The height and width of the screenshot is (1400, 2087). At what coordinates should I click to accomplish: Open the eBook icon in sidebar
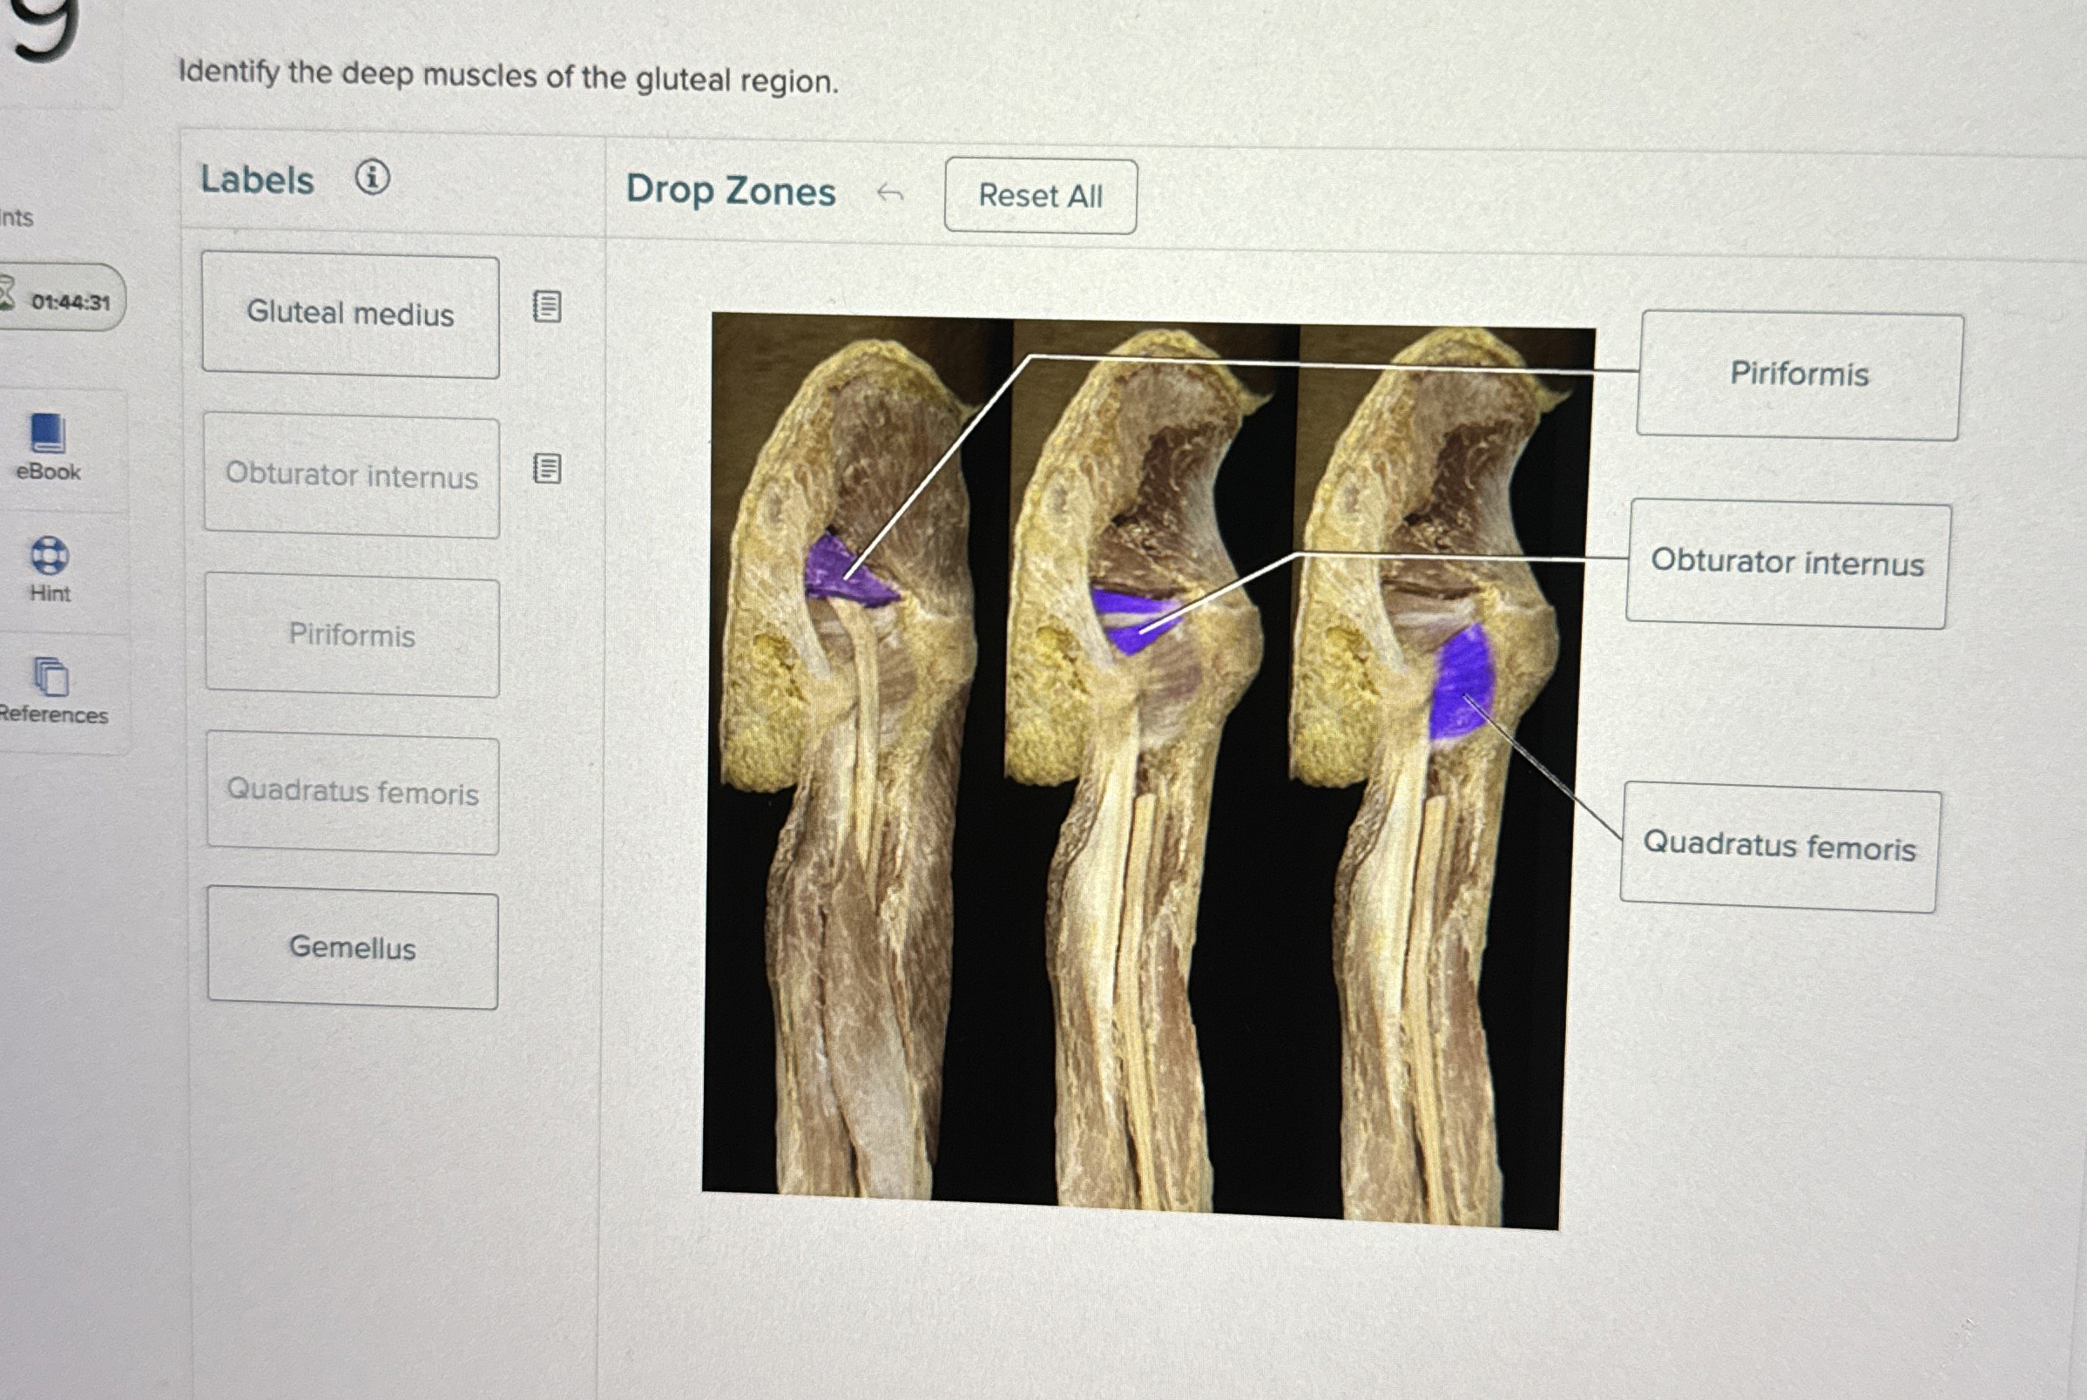[47, 433]
